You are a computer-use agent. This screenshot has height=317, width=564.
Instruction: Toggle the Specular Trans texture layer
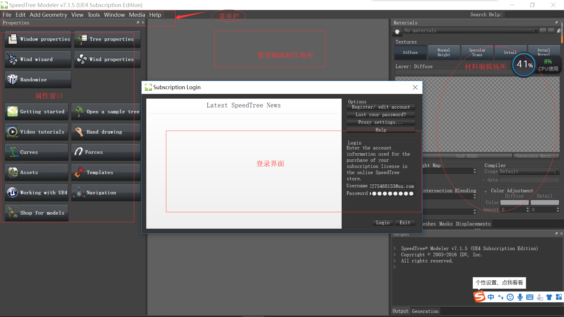477,53
